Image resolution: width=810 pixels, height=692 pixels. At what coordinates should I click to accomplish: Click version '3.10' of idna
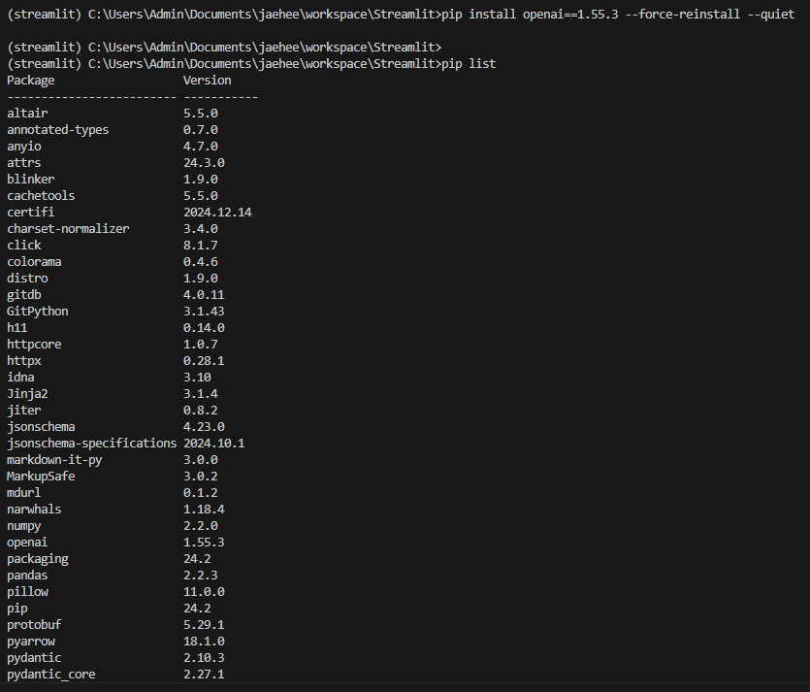coord(197,378)
